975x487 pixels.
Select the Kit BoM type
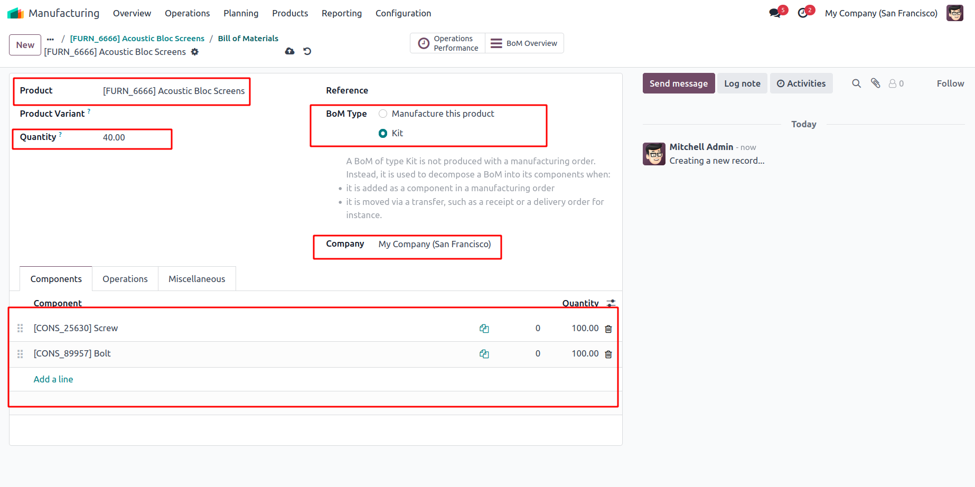click(x=383, y=133)
